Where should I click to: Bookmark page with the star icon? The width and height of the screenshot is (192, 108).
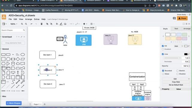pos(154,5)
